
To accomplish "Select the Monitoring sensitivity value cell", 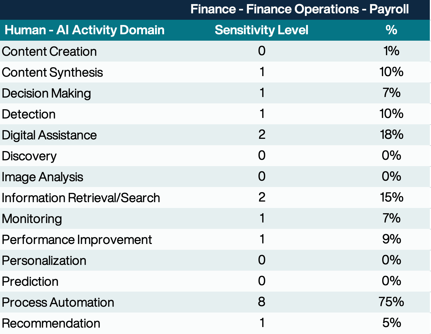I will pyautogui.click(x=262, y=219).
